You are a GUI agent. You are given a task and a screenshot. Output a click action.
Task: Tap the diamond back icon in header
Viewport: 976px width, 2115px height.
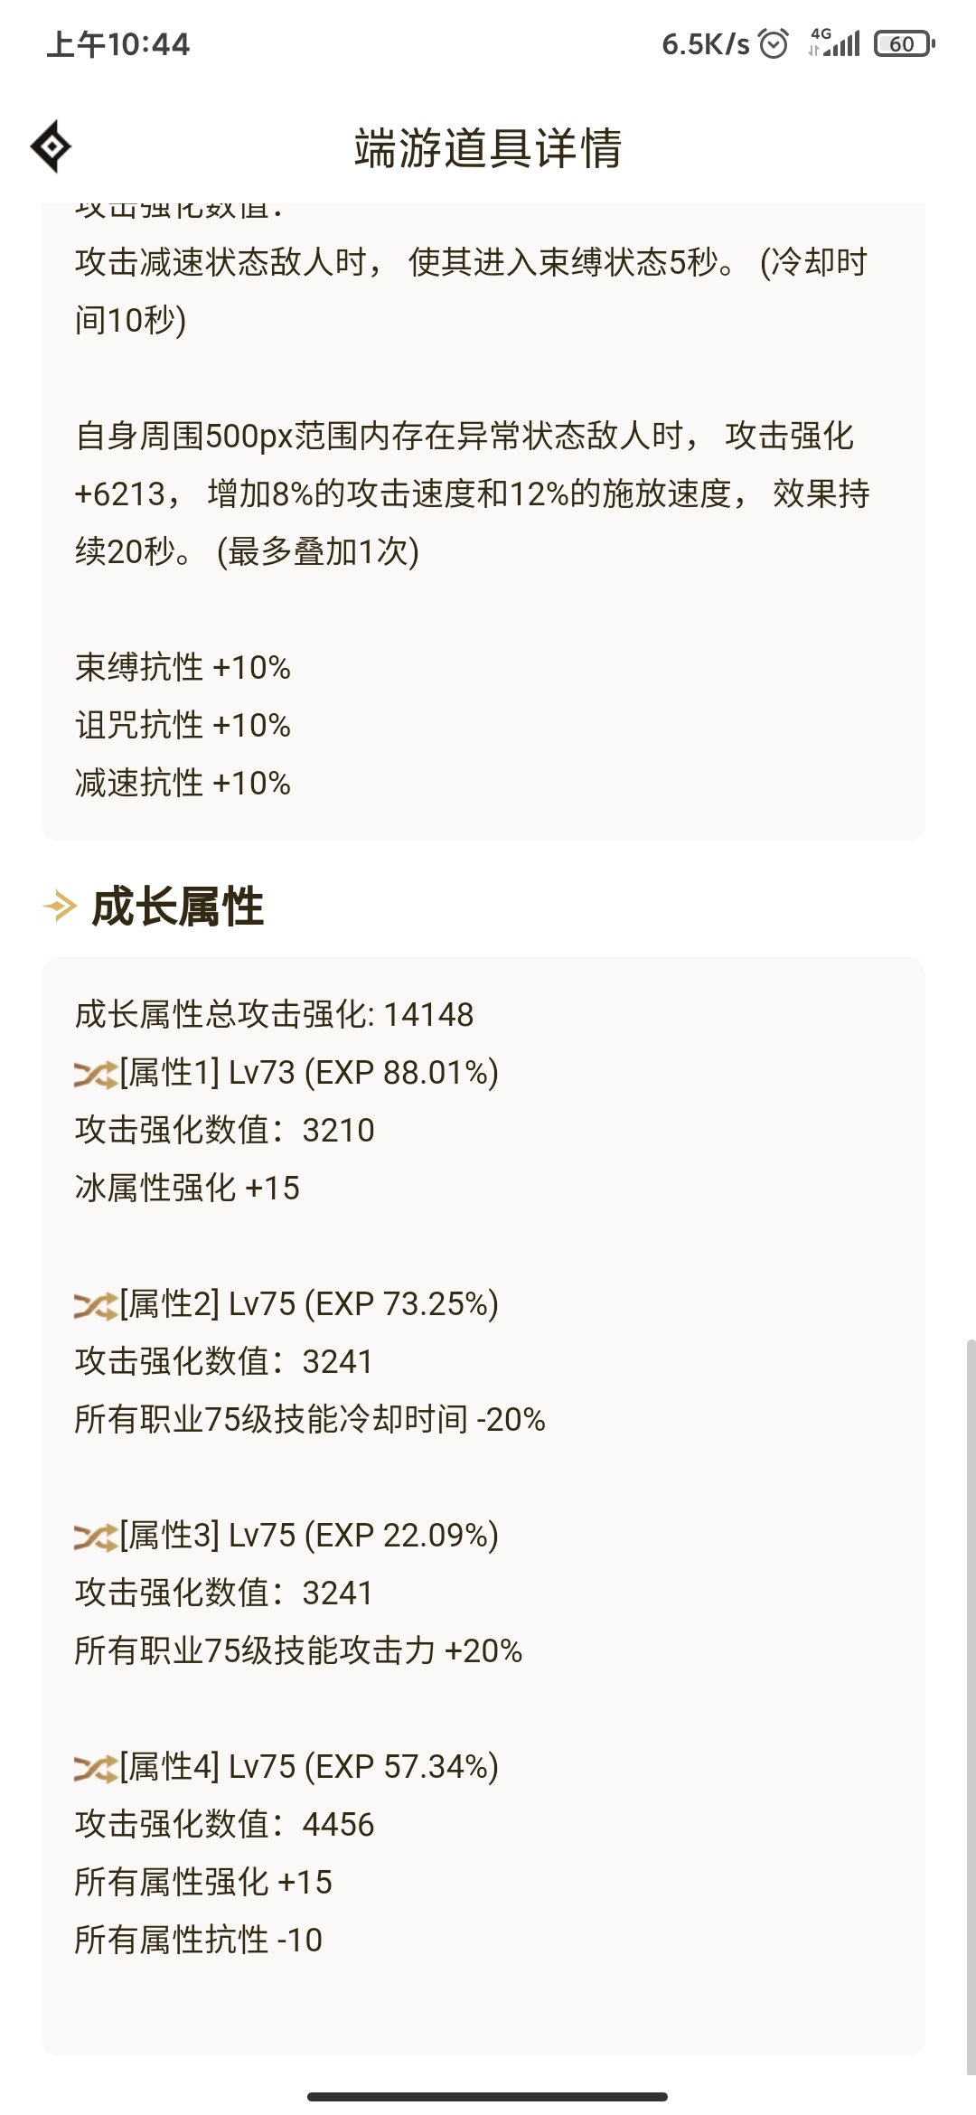51,146
